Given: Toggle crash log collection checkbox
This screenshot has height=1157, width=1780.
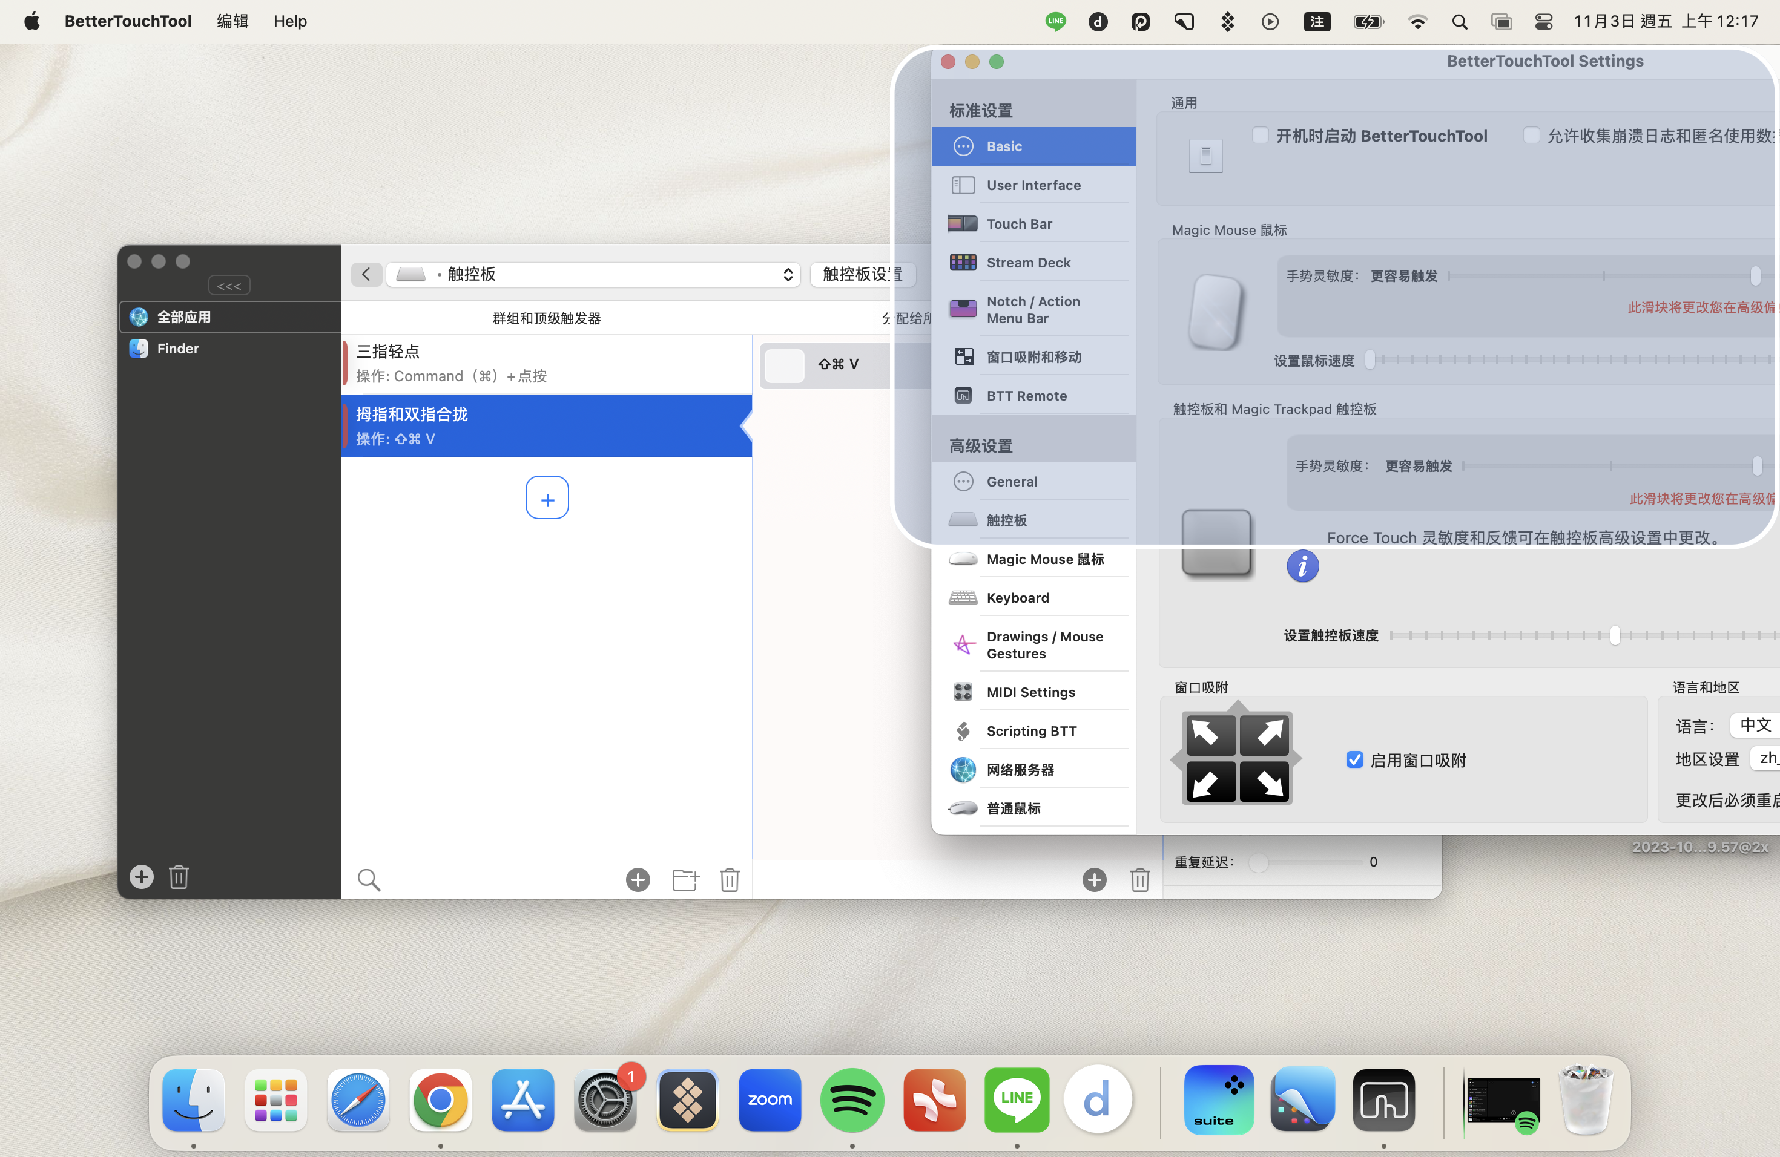Looking at the screenshot, I should tap(1531, 136).
